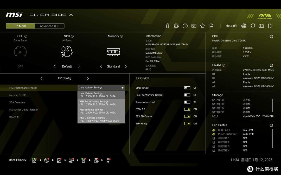Switch to Advanced (F7) tab
Screen dimensions: 281x175
pyautogui.click(x=50, y=26)
